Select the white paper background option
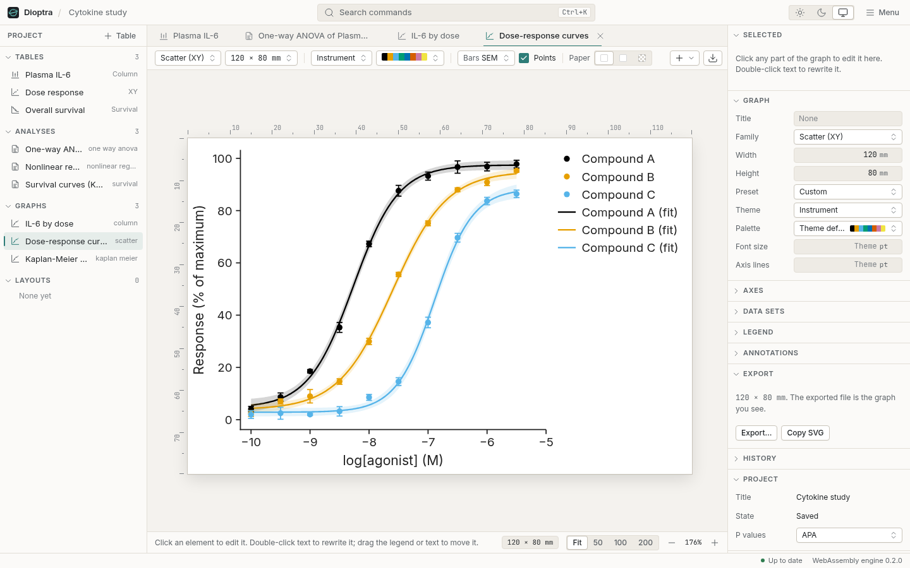 604,58
